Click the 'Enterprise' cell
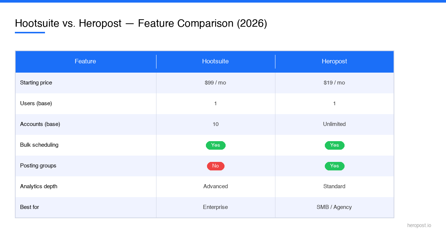The height and width of the screenshot is (246, 446). click(216, 207)
